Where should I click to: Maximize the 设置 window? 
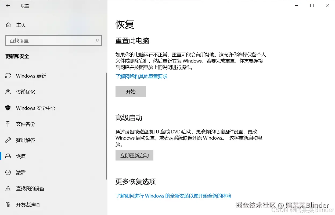click(x=312, y=6)
